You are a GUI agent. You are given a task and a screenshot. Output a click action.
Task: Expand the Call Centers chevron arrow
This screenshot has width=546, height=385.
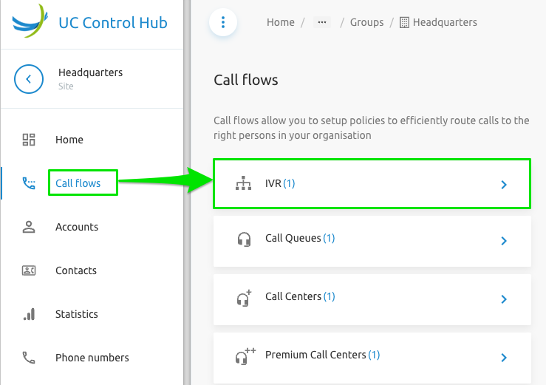(x=504, y=299)
